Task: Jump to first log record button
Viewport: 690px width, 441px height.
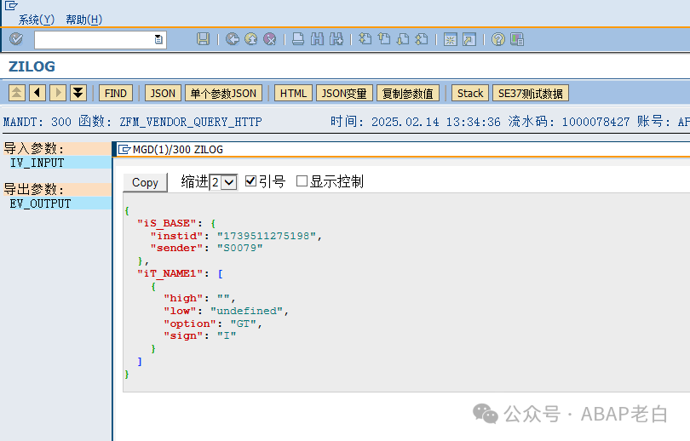Action: [17, 93]
